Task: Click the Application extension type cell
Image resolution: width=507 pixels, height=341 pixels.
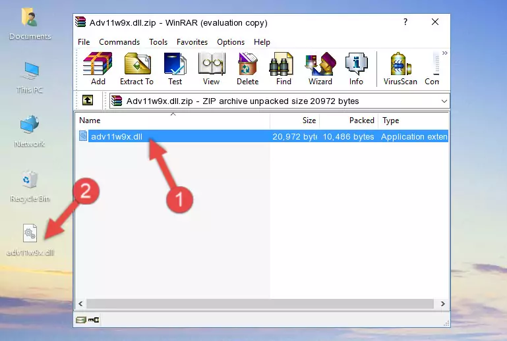Action: click(x=414, y=136)
